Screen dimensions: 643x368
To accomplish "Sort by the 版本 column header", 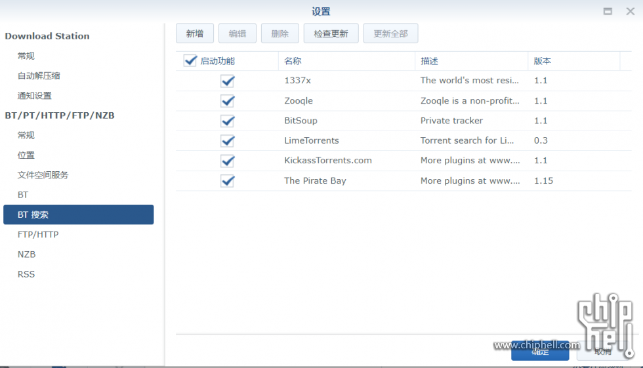I will (x=573, y=61).
